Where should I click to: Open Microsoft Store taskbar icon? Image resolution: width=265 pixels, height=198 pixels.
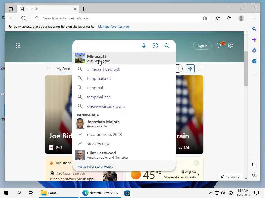pyautogui.click(x=127, y=193)
